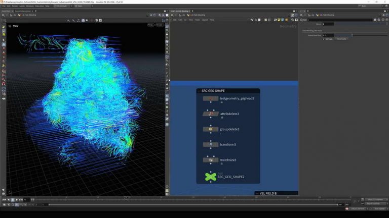Click the groupdelete3 node icon
Image resolution: width=389 pixels, height=218 pixels.
tap(210, 129)
